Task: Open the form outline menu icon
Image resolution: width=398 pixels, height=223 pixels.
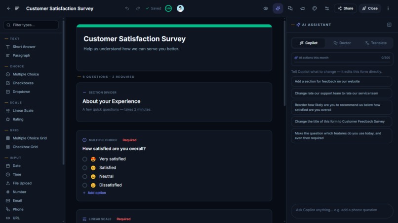Action: coord(17,8)
